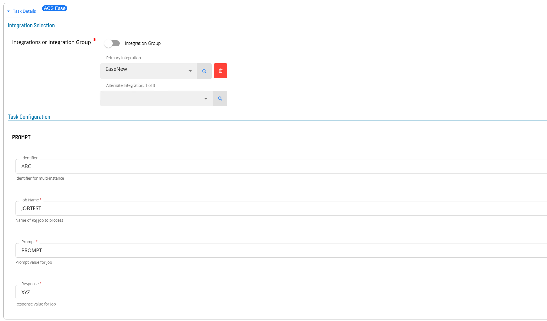Click the 'Identifier for multi-instance' hint text
Screen dimensions: 547x321
(x=40, y=178)
